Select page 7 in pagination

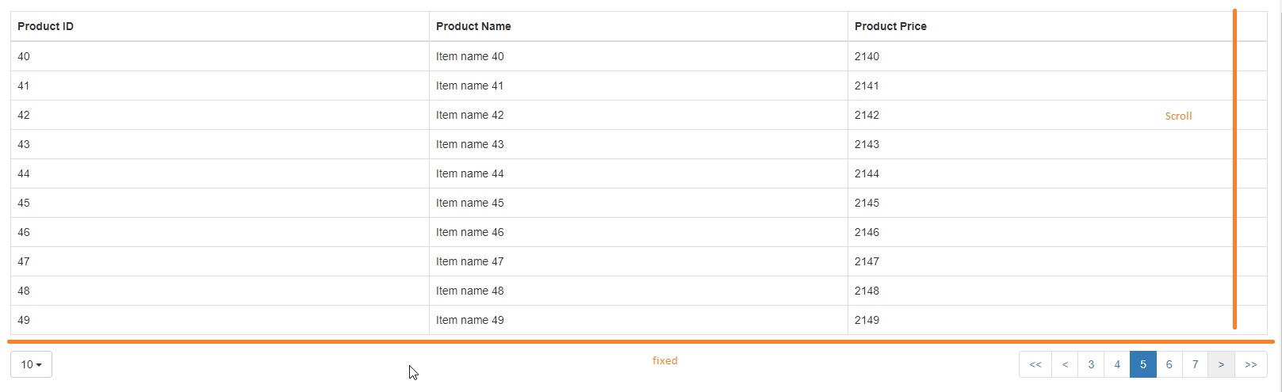1195,364
